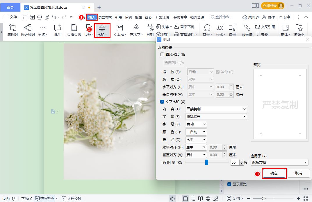Click the Print icon in quick toolbar
This screenshot has width=312, height=202.
point(39,17)
